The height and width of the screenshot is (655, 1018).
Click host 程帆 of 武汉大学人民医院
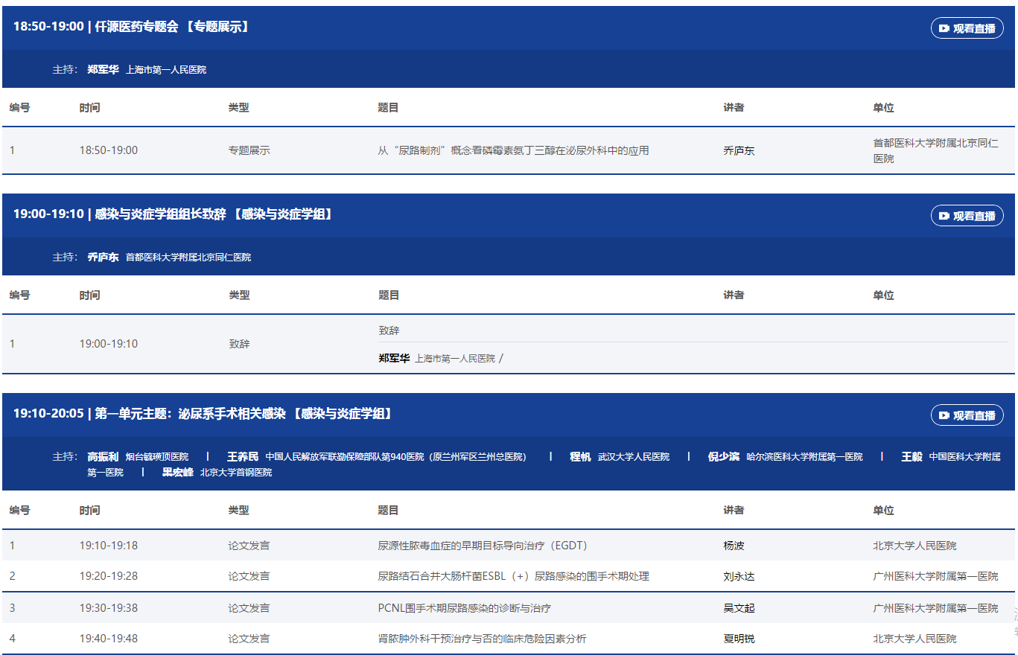pyautogui.click(x=580, y=456)
